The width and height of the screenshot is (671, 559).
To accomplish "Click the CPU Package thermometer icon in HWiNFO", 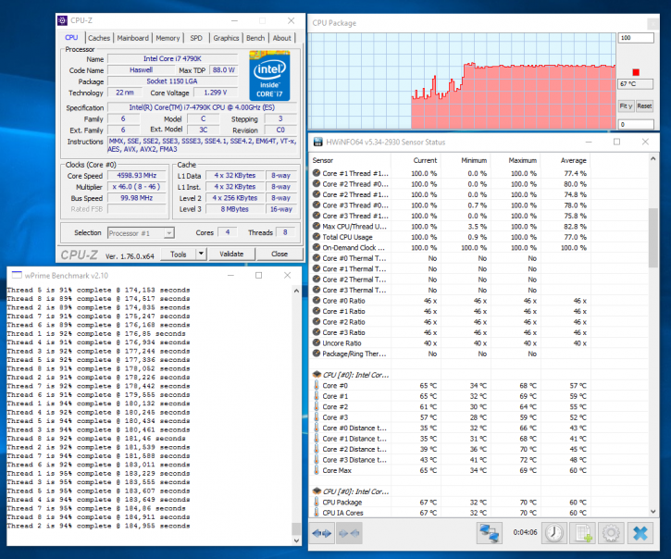I will (x=317, y=502).
